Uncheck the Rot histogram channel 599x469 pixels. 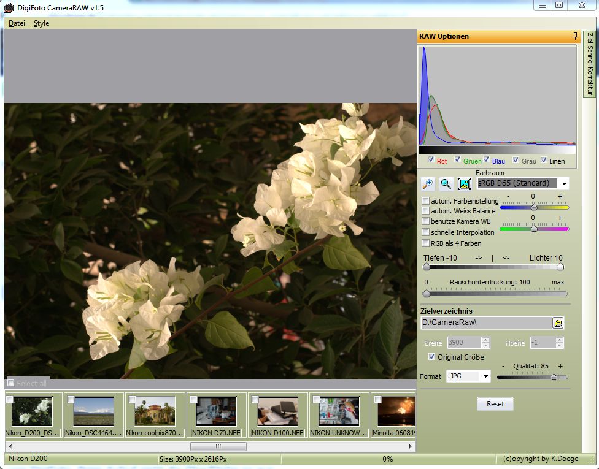[x=431, y=159]
